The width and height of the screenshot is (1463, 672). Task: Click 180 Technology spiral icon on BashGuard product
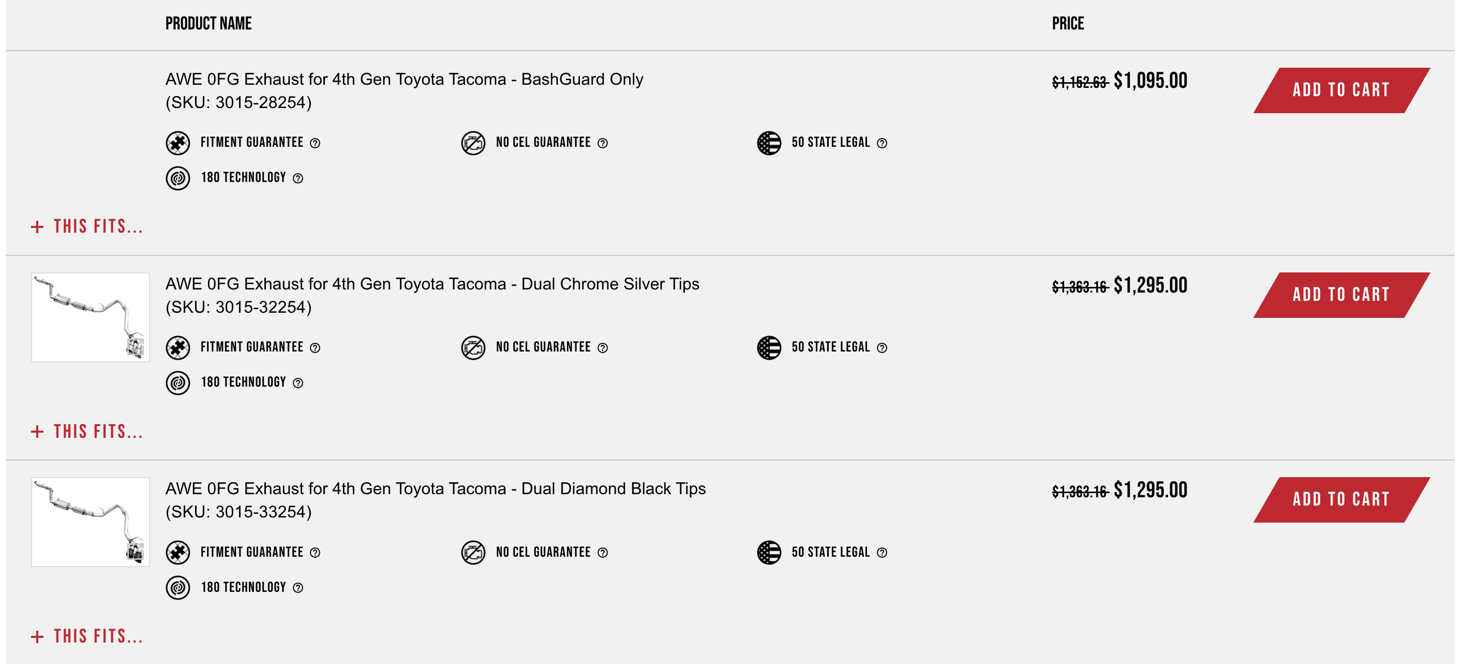[x=178, y=178]
